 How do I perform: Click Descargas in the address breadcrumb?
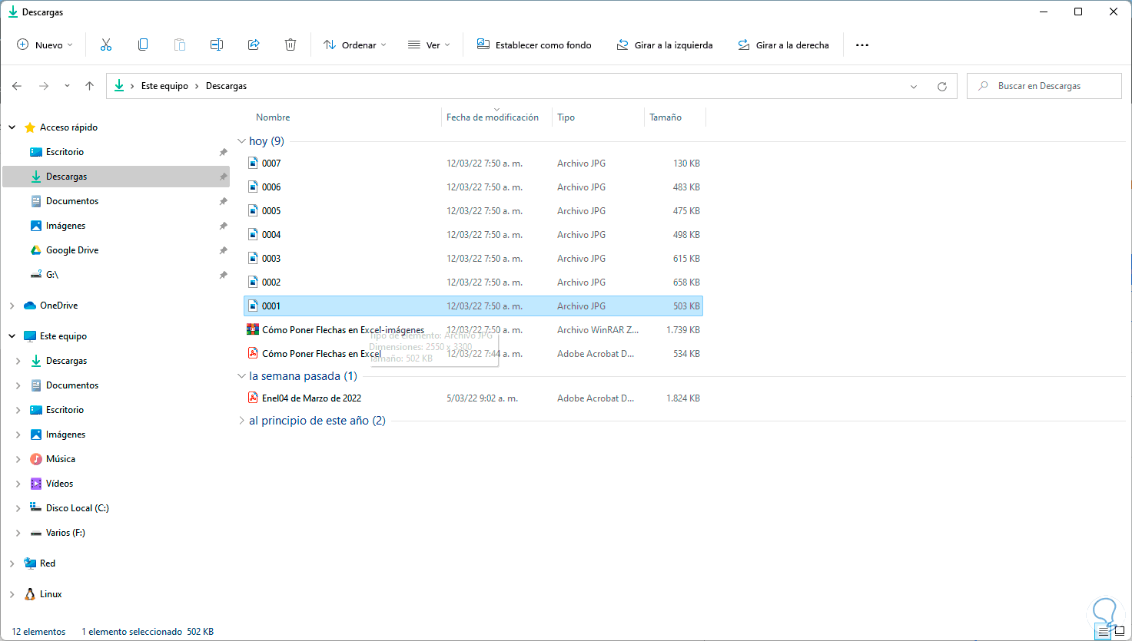[x=226, y=86]
